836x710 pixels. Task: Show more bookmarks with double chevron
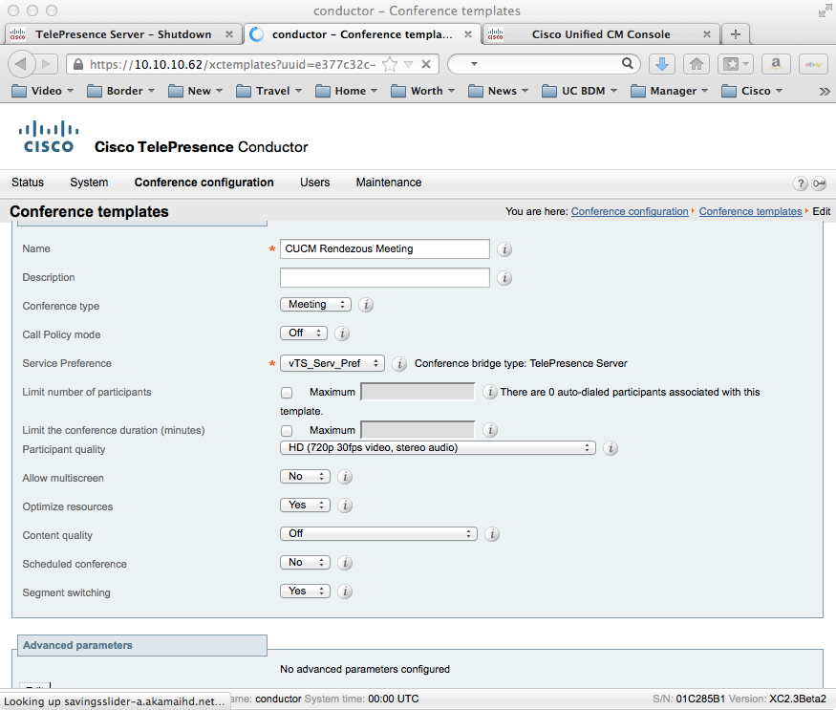[x=825, y=91]
